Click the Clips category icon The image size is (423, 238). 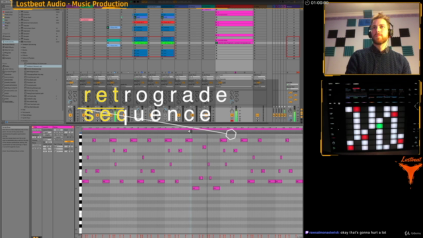click(3, 56)
